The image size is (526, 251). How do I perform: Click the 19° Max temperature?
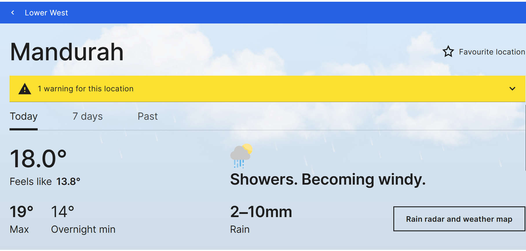[x=21, y=212]
